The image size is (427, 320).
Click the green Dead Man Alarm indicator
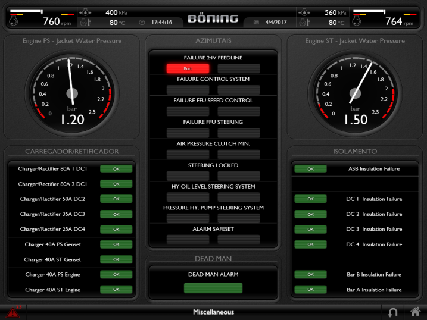coord(213,288)
